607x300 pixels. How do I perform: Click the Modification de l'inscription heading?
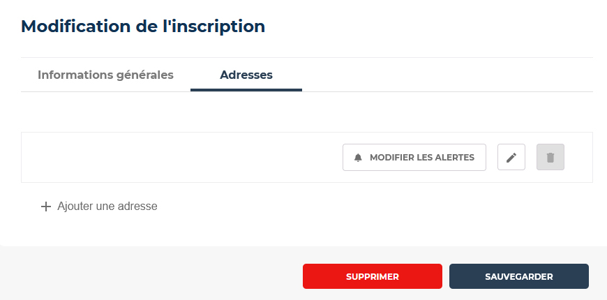point(143,27)
